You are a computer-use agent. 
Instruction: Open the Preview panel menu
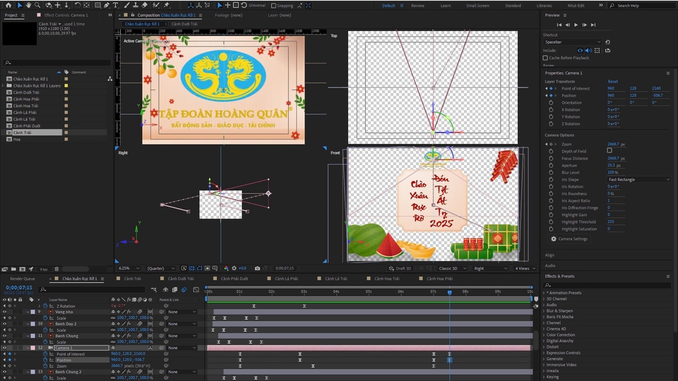pyautogui.click(x=565, y=15)
